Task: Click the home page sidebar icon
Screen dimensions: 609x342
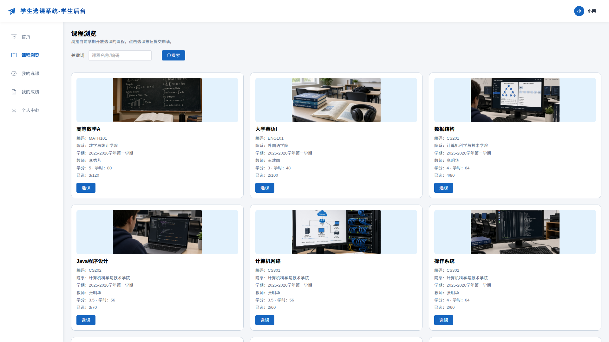Action: point(14,37)
